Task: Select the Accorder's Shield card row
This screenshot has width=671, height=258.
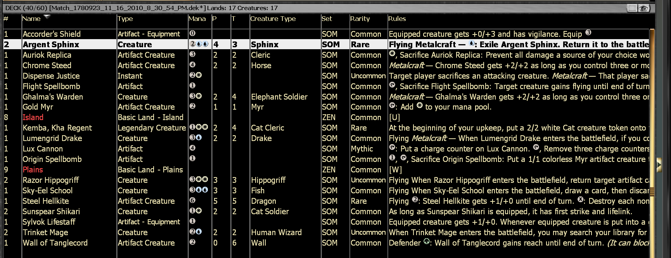Action: [x=326, y=34]
